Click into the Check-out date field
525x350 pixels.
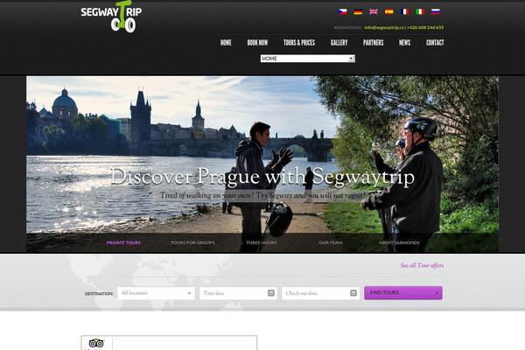click(x=321, y=293)
